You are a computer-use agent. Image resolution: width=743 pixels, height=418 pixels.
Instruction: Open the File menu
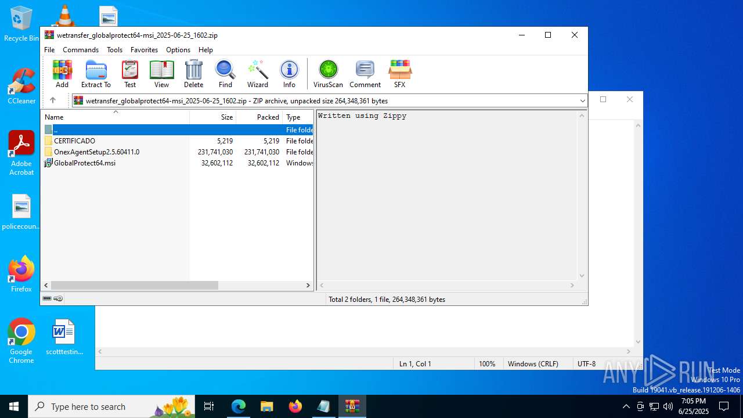pyautogui.click(x=49, y=50)
